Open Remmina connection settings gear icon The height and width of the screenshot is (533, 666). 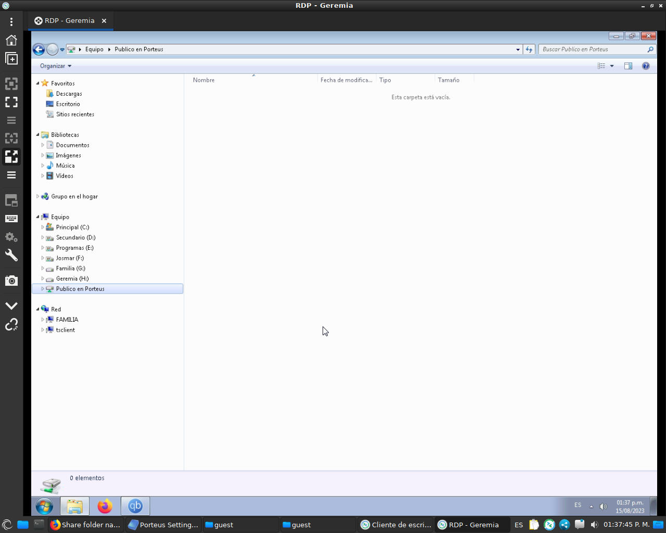click(x=11, y=237)
